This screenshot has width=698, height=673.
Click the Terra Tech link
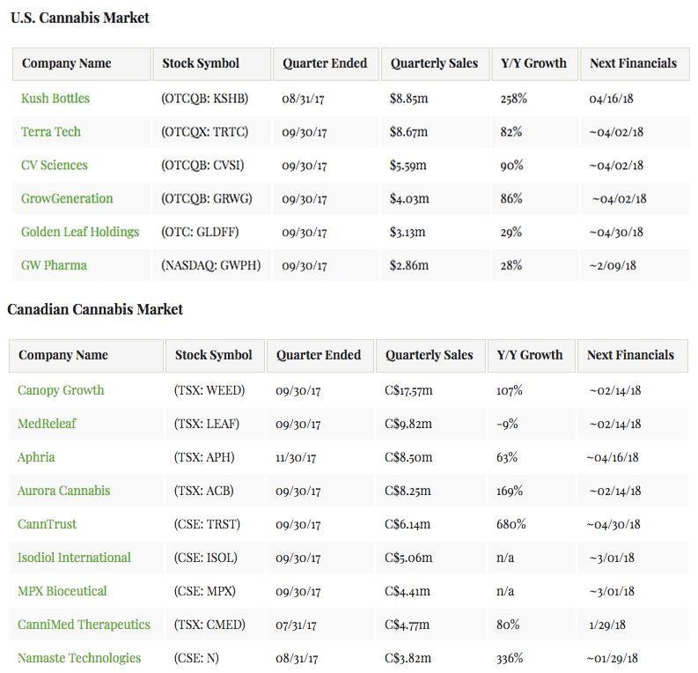coord(51,132)
